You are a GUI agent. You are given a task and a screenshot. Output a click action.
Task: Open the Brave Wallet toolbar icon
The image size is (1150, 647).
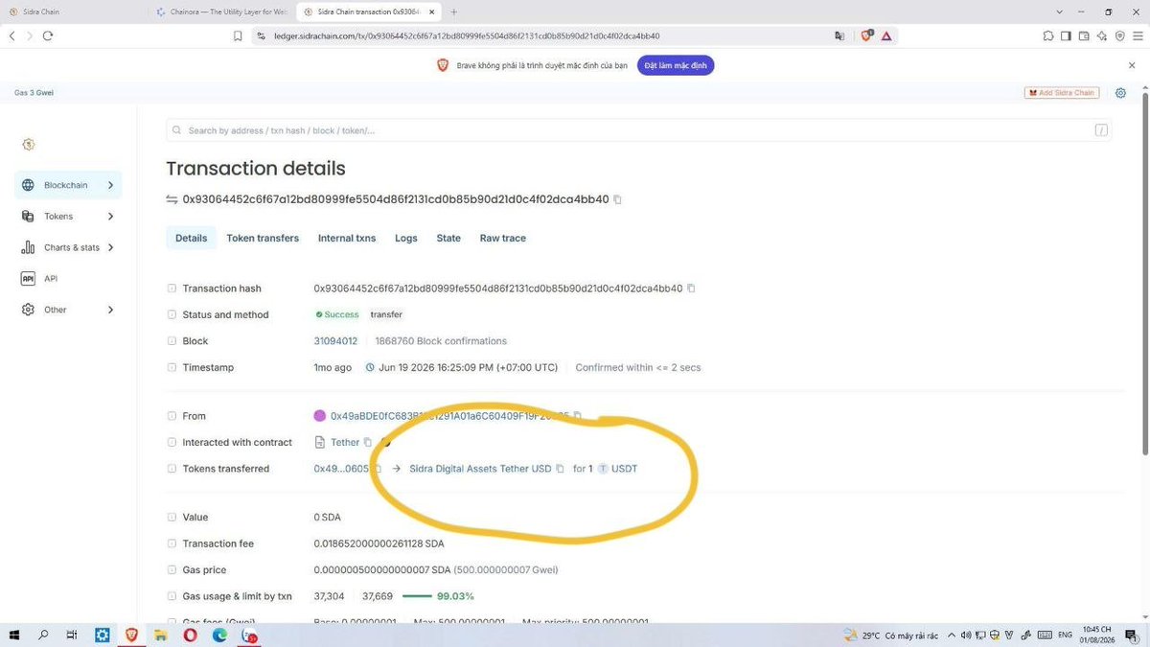tap(1084, 35)
